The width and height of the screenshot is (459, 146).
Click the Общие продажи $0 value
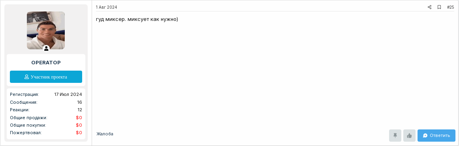tap(79, 117)
